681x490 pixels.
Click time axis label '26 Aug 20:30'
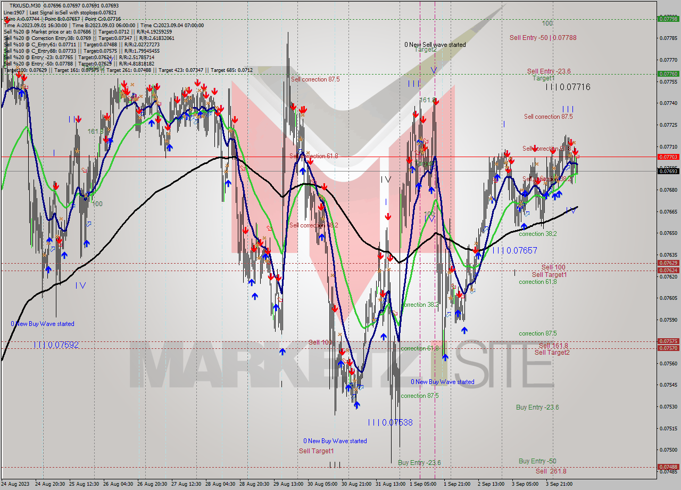point(152,484)
